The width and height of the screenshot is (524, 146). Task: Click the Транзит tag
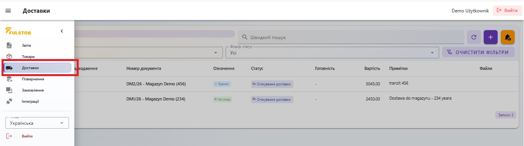click(x=222, y=84)
